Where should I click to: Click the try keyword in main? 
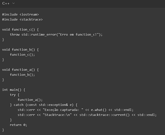pos(13,95)
